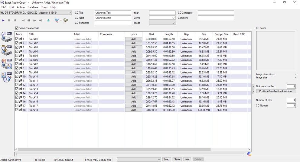Click the empty CD cover area
Image resolution: width=300 pixels, height=162 pixels.
point(276,51)
